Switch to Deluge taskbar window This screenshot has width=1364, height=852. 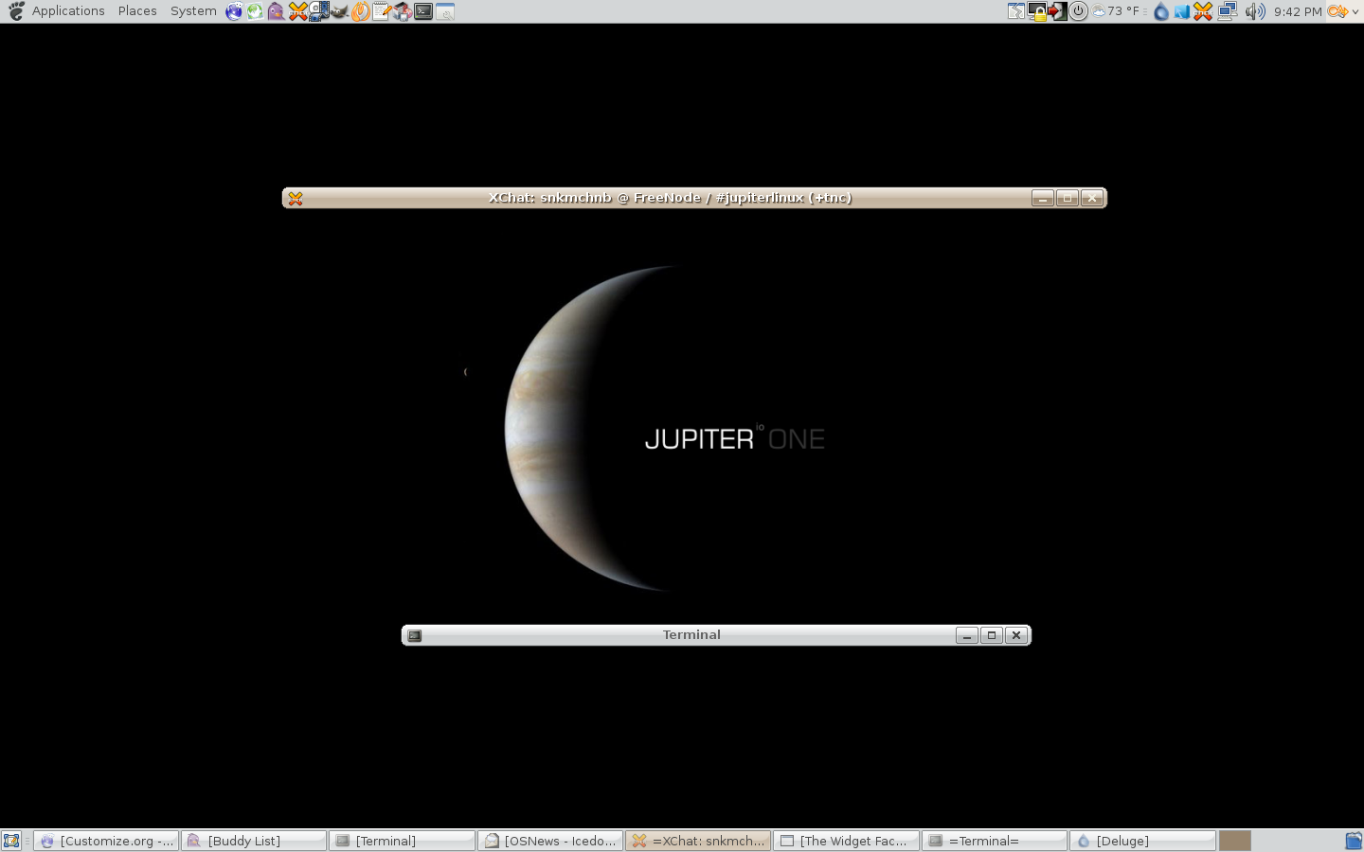(1142, 841)
